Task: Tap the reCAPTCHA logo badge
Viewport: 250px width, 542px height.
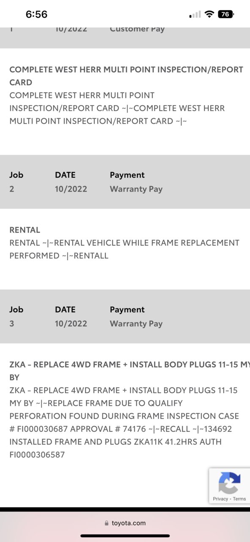Action: (x=229, y=483)
